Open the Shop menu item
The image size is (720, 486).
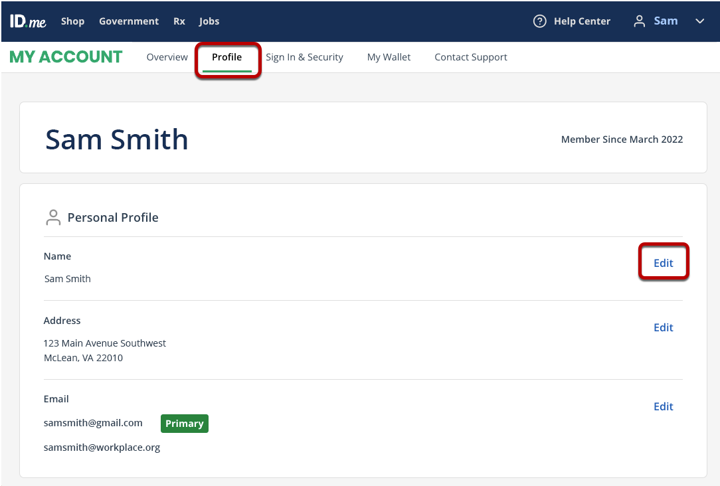click(72, 21)
